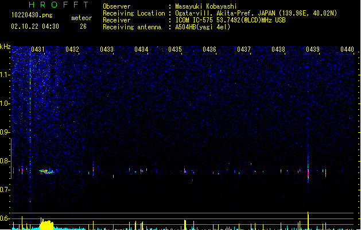The height and width of the screenshot is (230, 361).
Task: Click the ICOM IC-575 53.7492 MHz receiver text
Action: tap(230, 20)
